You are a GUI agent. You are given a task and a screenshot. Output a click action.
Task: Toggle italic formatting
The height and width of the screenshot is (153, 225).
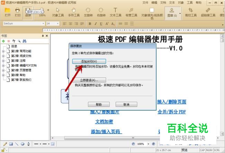96,24
